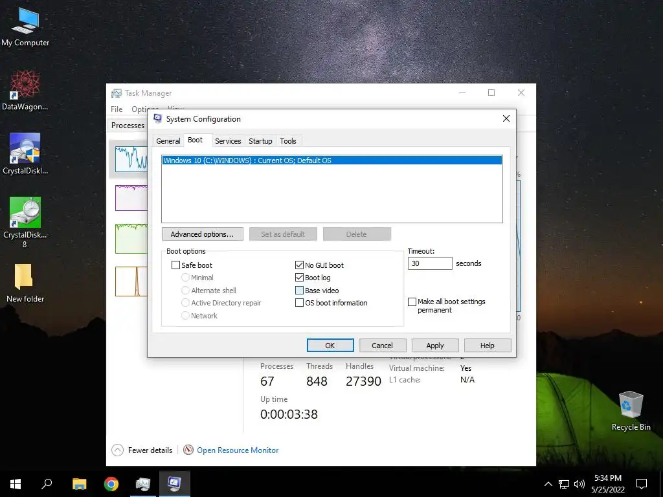Uncheck No GUI boot option
The height and width of the screenshot is (497, 663).
(x=299, y=265)
